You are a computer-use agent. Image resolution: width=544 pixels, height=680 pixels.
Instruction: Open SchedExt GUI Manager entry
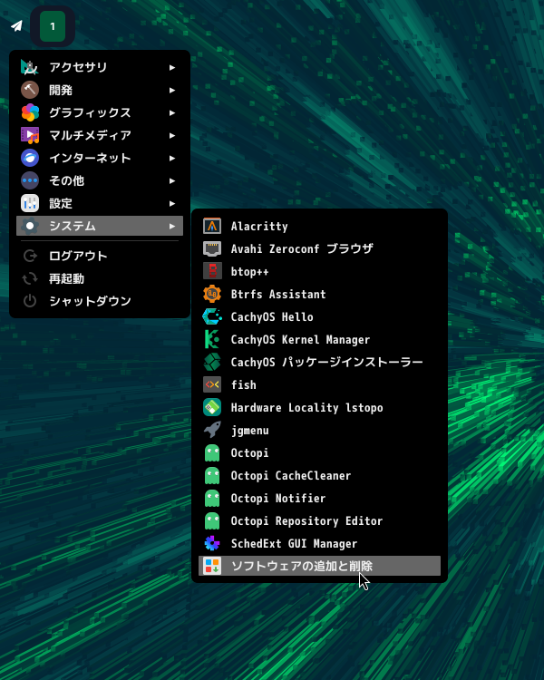click(319, 543)
